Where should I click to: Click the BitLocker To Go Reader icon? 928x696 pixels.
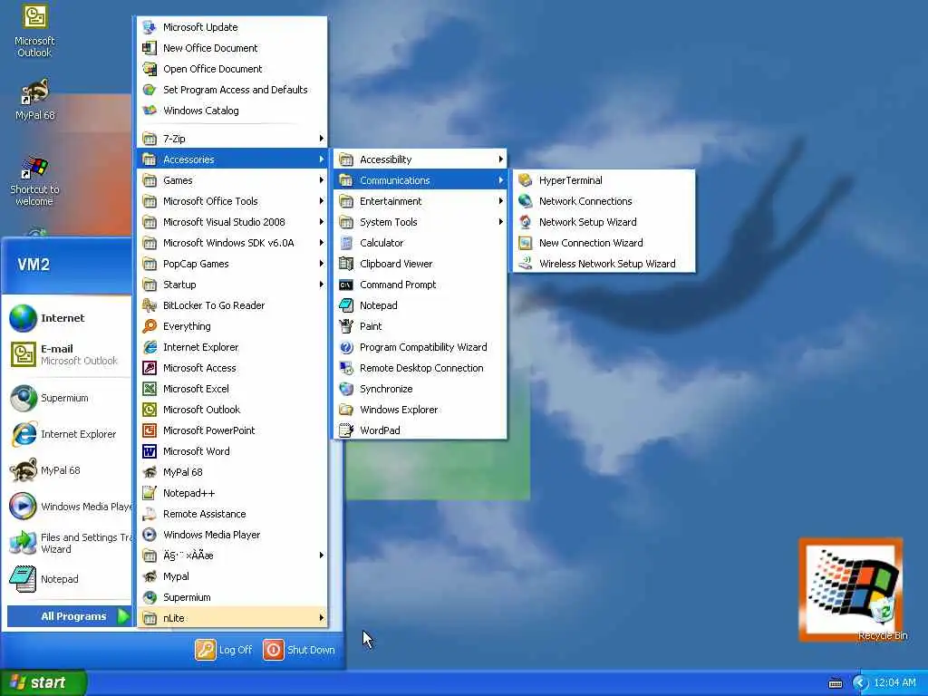pyautogui.click(x=150, y=305)
